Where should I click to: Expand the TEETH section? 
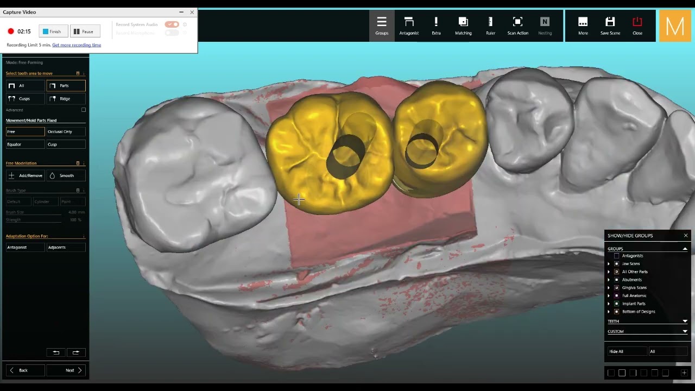point(685,321)
